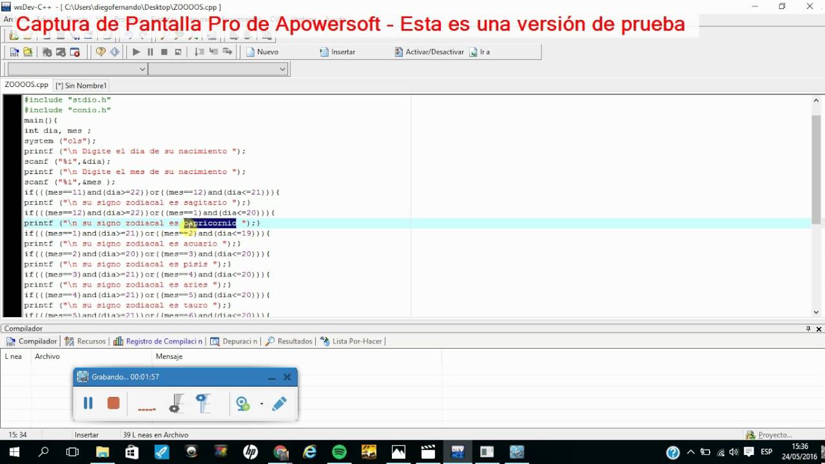The width and height of the screenshot is (825, 464).
Task: Click the Insertar toolbar button
Action: click(x=338, y=52)
